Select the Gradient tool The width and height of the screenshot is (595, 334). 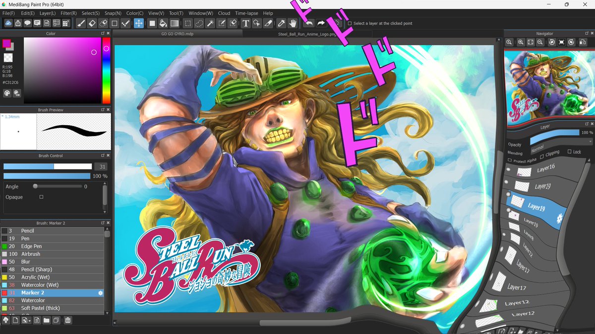[x=175, y=23]
